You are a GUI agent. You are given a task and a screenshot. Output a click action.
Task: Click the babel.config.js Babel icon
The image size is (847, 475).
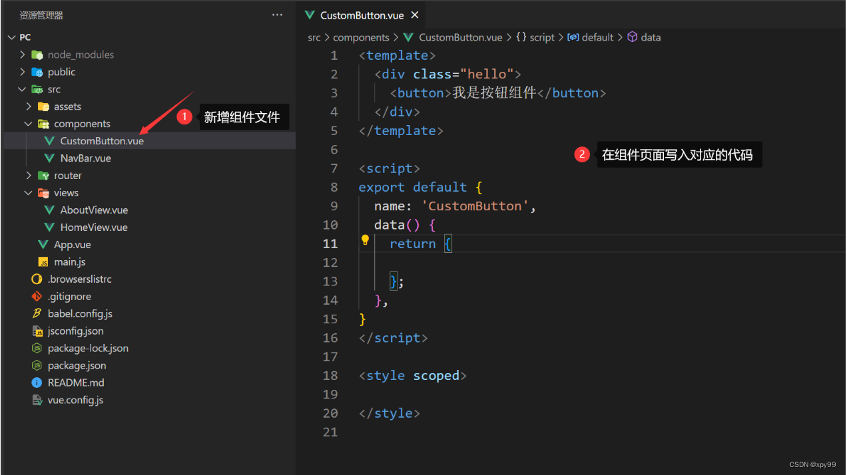coord(37,313)
